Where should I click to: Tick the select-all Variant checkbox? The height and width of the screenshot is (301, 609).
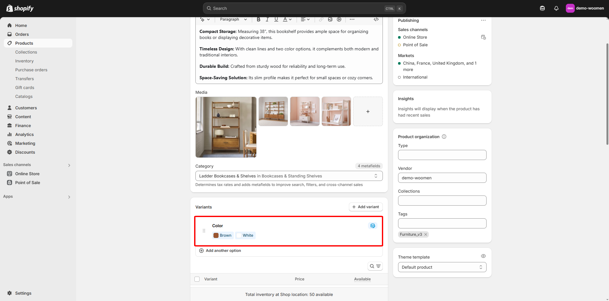(197, 279)
